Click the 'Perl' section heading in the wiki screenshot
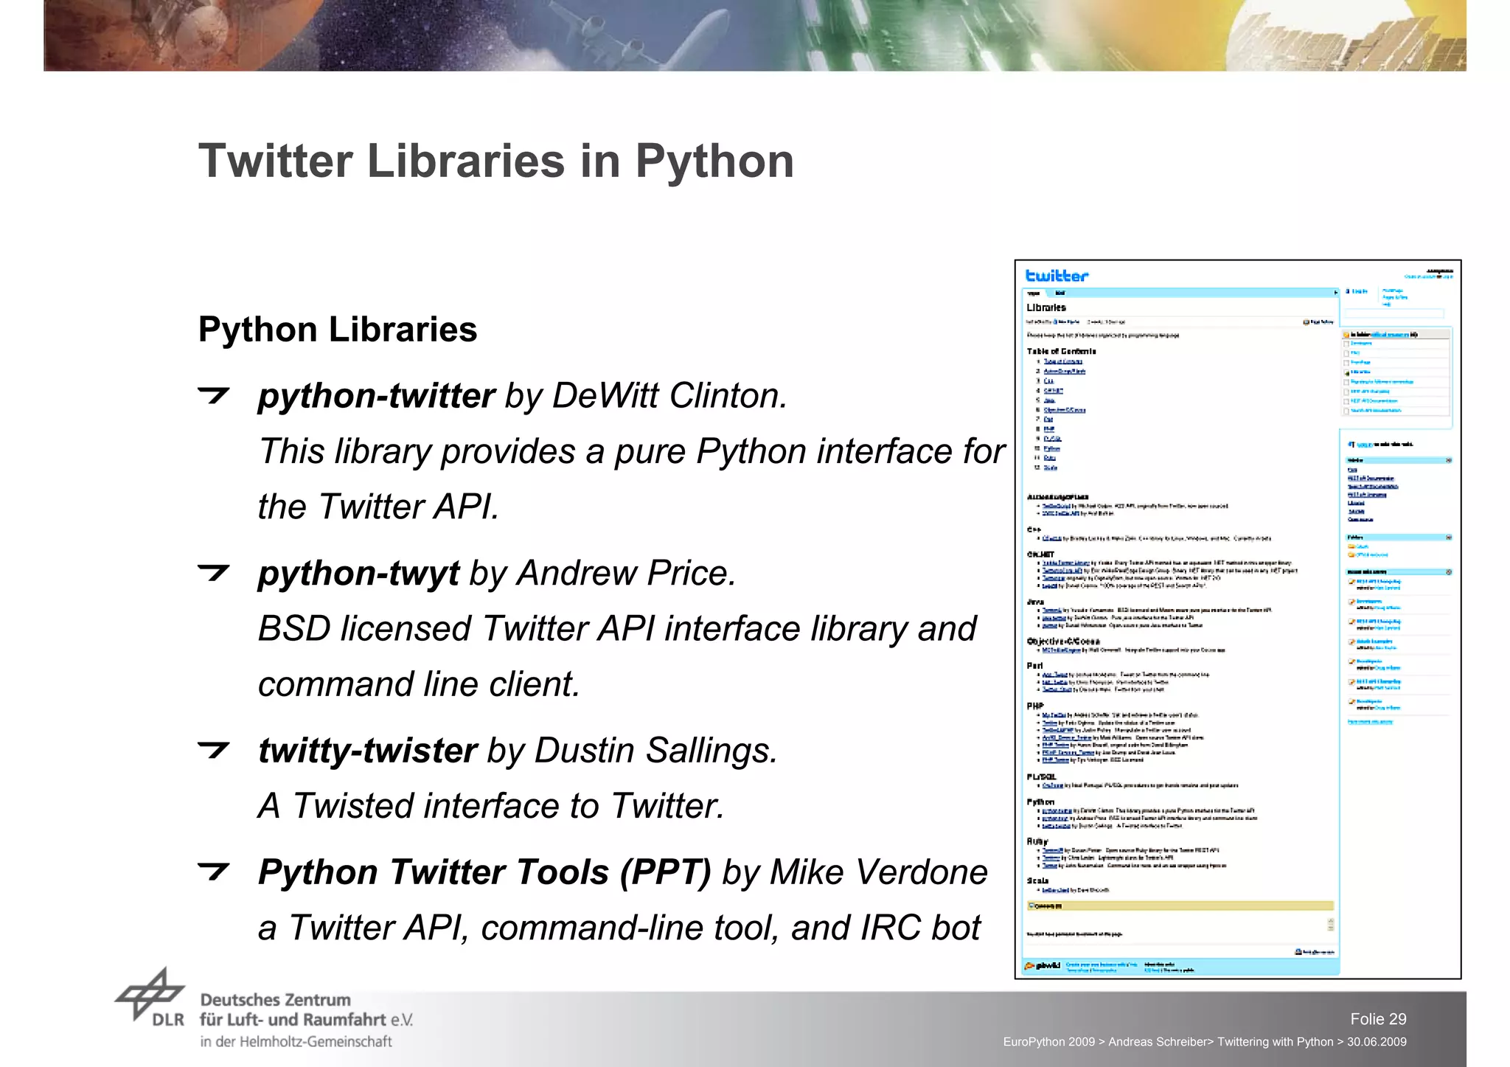 click(1034, 666)
